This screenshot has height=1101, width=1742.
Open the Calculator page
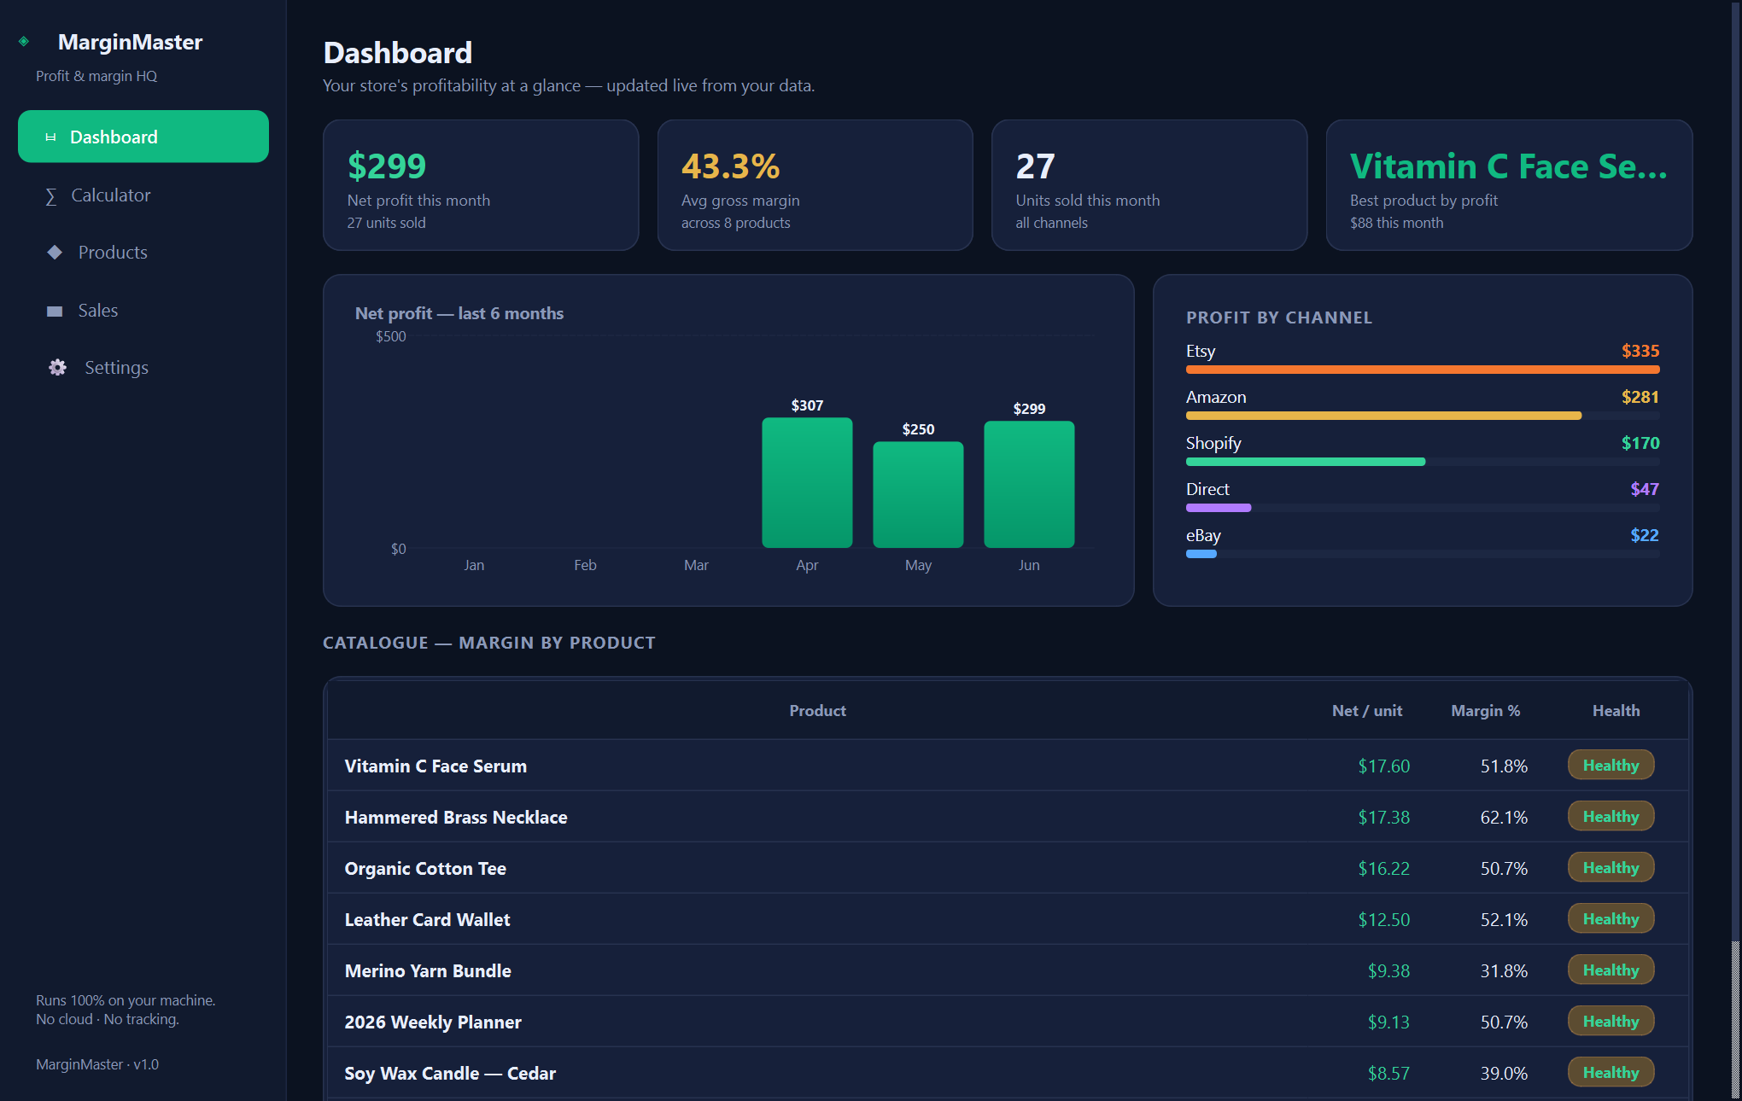(143, 195)
